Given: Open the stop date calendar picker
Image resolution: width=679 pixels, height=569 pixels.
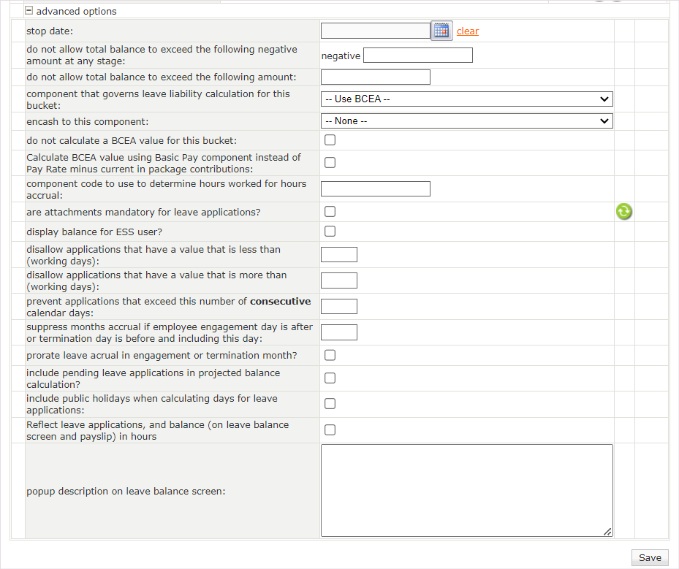Looking at the screenshot, I should (441, 31).
